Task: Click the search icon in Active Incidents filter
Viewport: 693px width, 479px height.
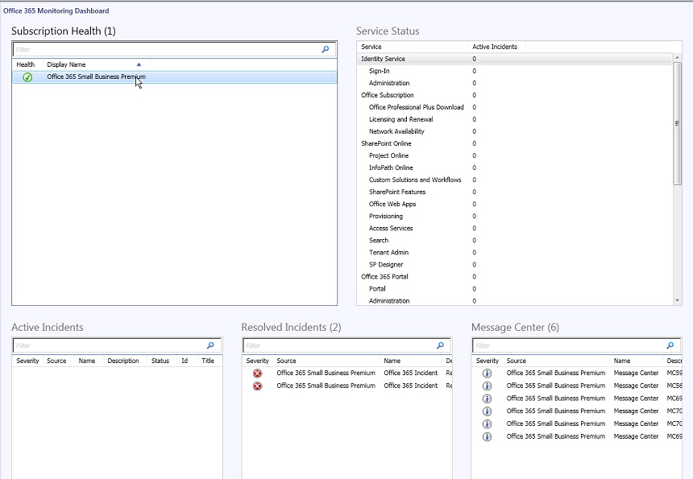Action: (x=210, y=345)
